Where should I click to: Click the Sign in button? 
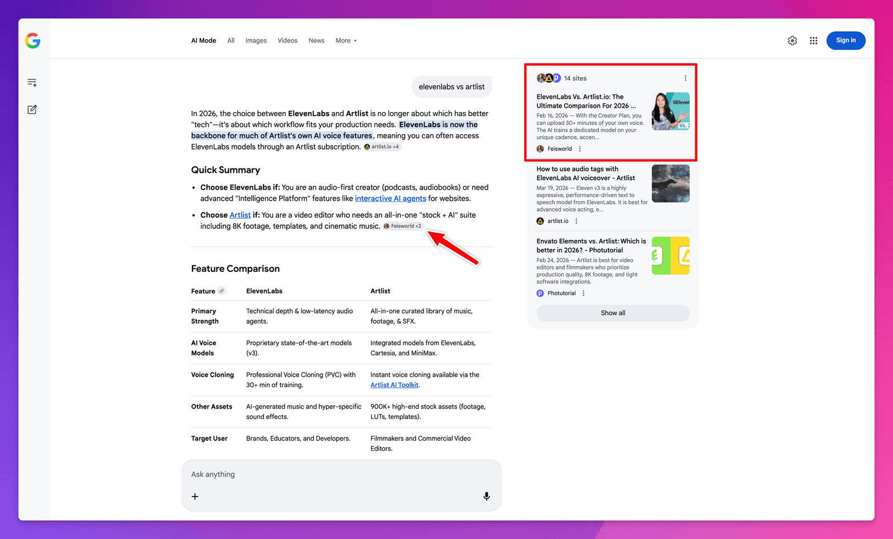click(846, 41)
